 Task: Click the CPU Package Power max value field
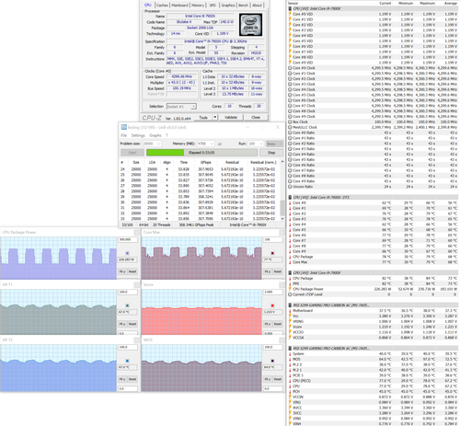click(127, 239)
